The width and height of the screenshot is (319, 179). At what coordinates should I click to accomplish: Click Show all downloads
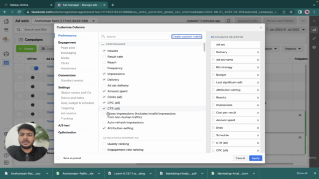click(302, 174)
